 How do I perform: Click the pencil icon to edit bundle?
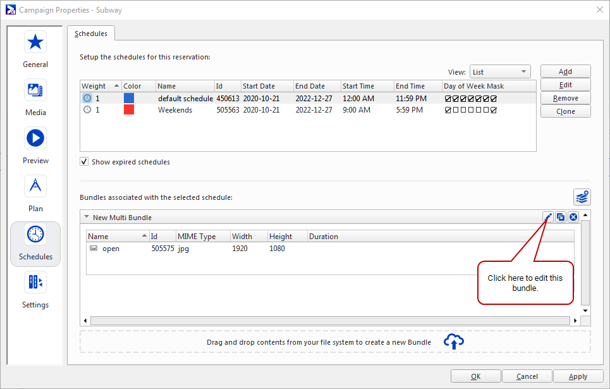click(x=548, y=217)
